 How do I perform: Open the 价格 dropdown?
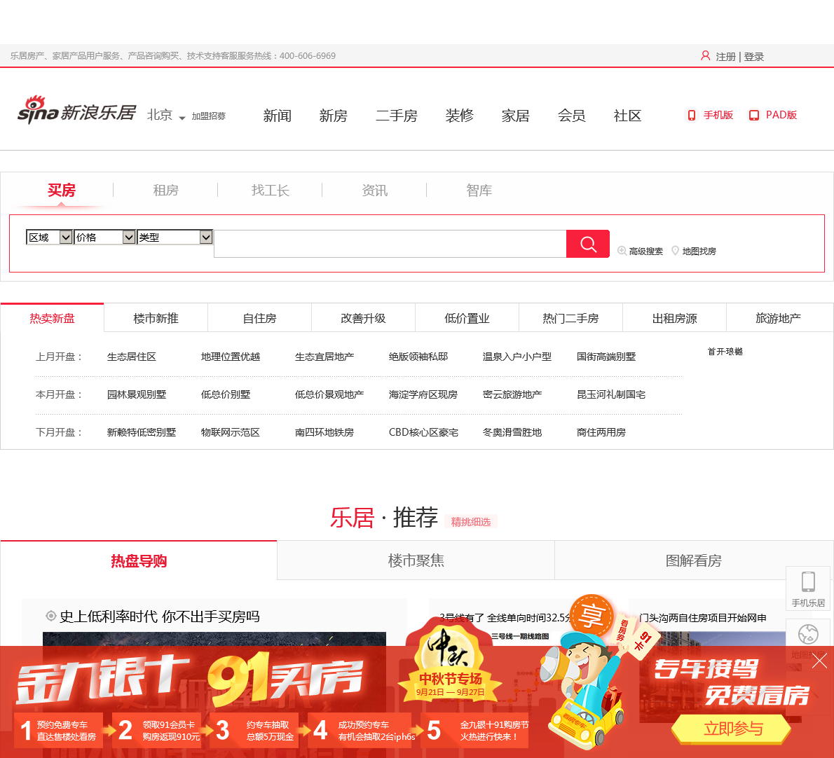click(105, 237)
